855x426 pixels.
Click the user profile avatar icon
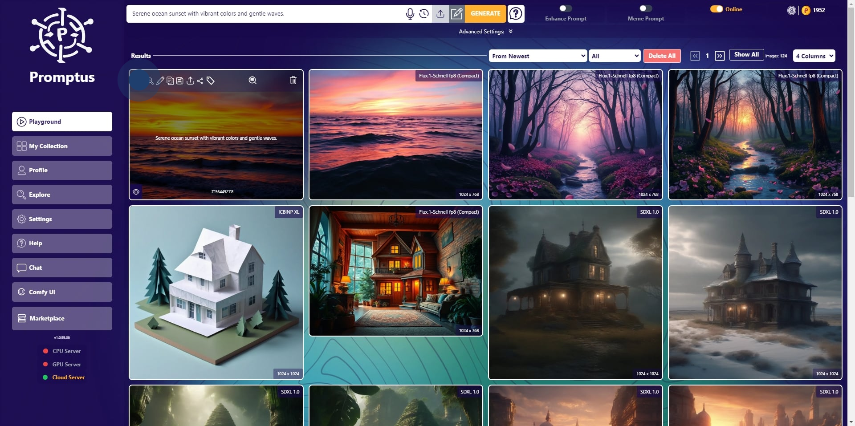791,10
